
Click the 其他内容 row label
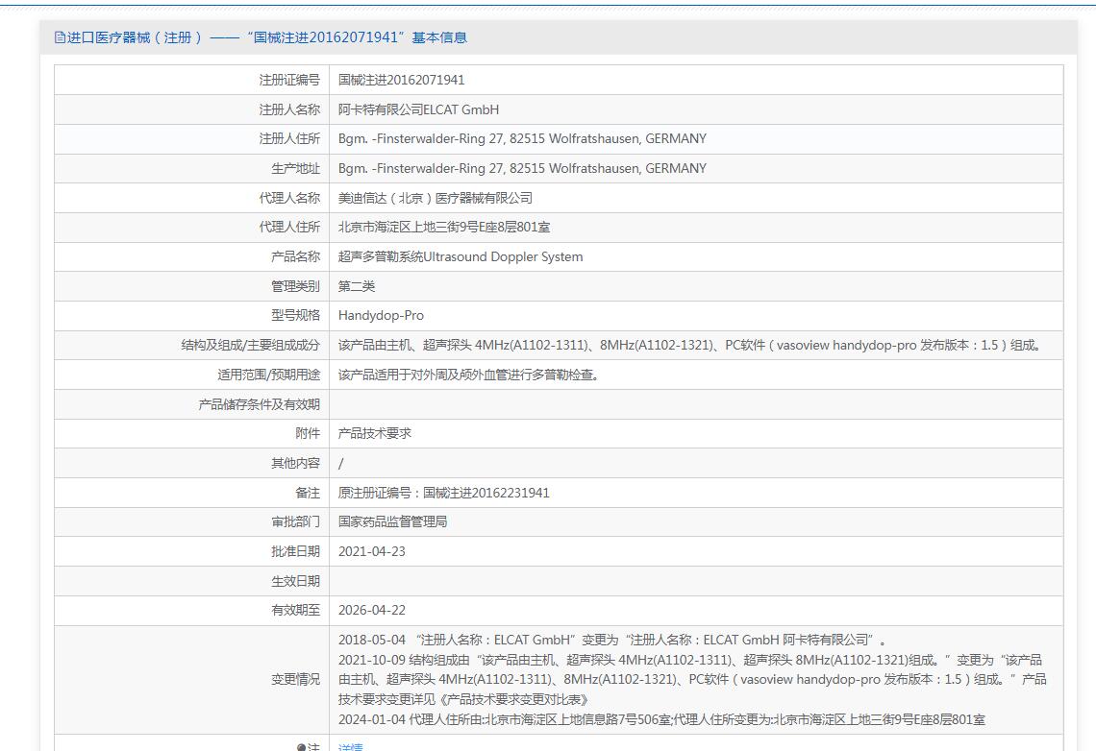(x=296, y=464)
